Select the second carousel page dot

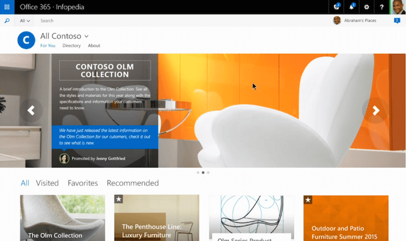tap(203, 173)
